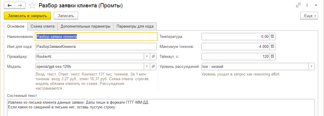The width and height of the screenshot is (324, 116).
Task: Expand the Модель dropdown list
Action: [147, 66]
